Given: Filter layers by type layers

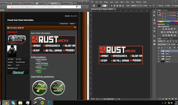Looking at the screenshot, I should 173,41.
